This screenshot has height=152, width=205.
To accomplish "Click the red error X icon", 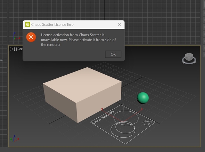I will tap(31, 37).
